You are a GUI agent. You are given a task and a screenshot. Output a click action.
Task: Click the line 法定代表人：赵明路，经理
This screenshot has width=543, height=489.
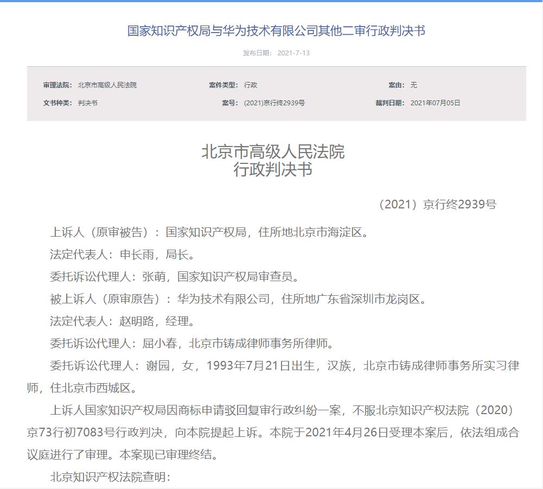click(x=123, y=321)
